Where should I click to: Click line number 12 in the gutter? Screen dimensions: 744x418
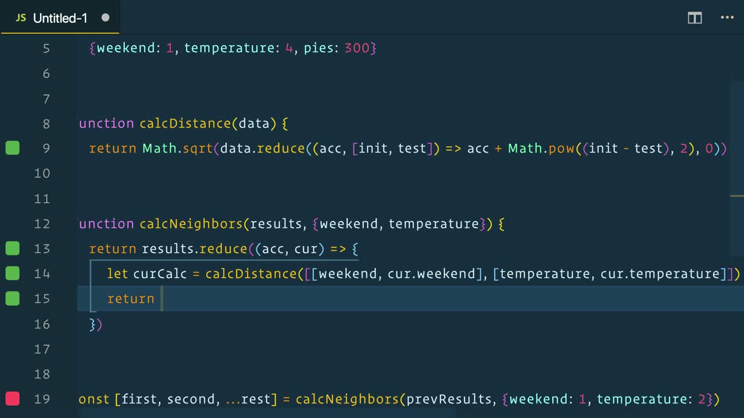(42, 224)
